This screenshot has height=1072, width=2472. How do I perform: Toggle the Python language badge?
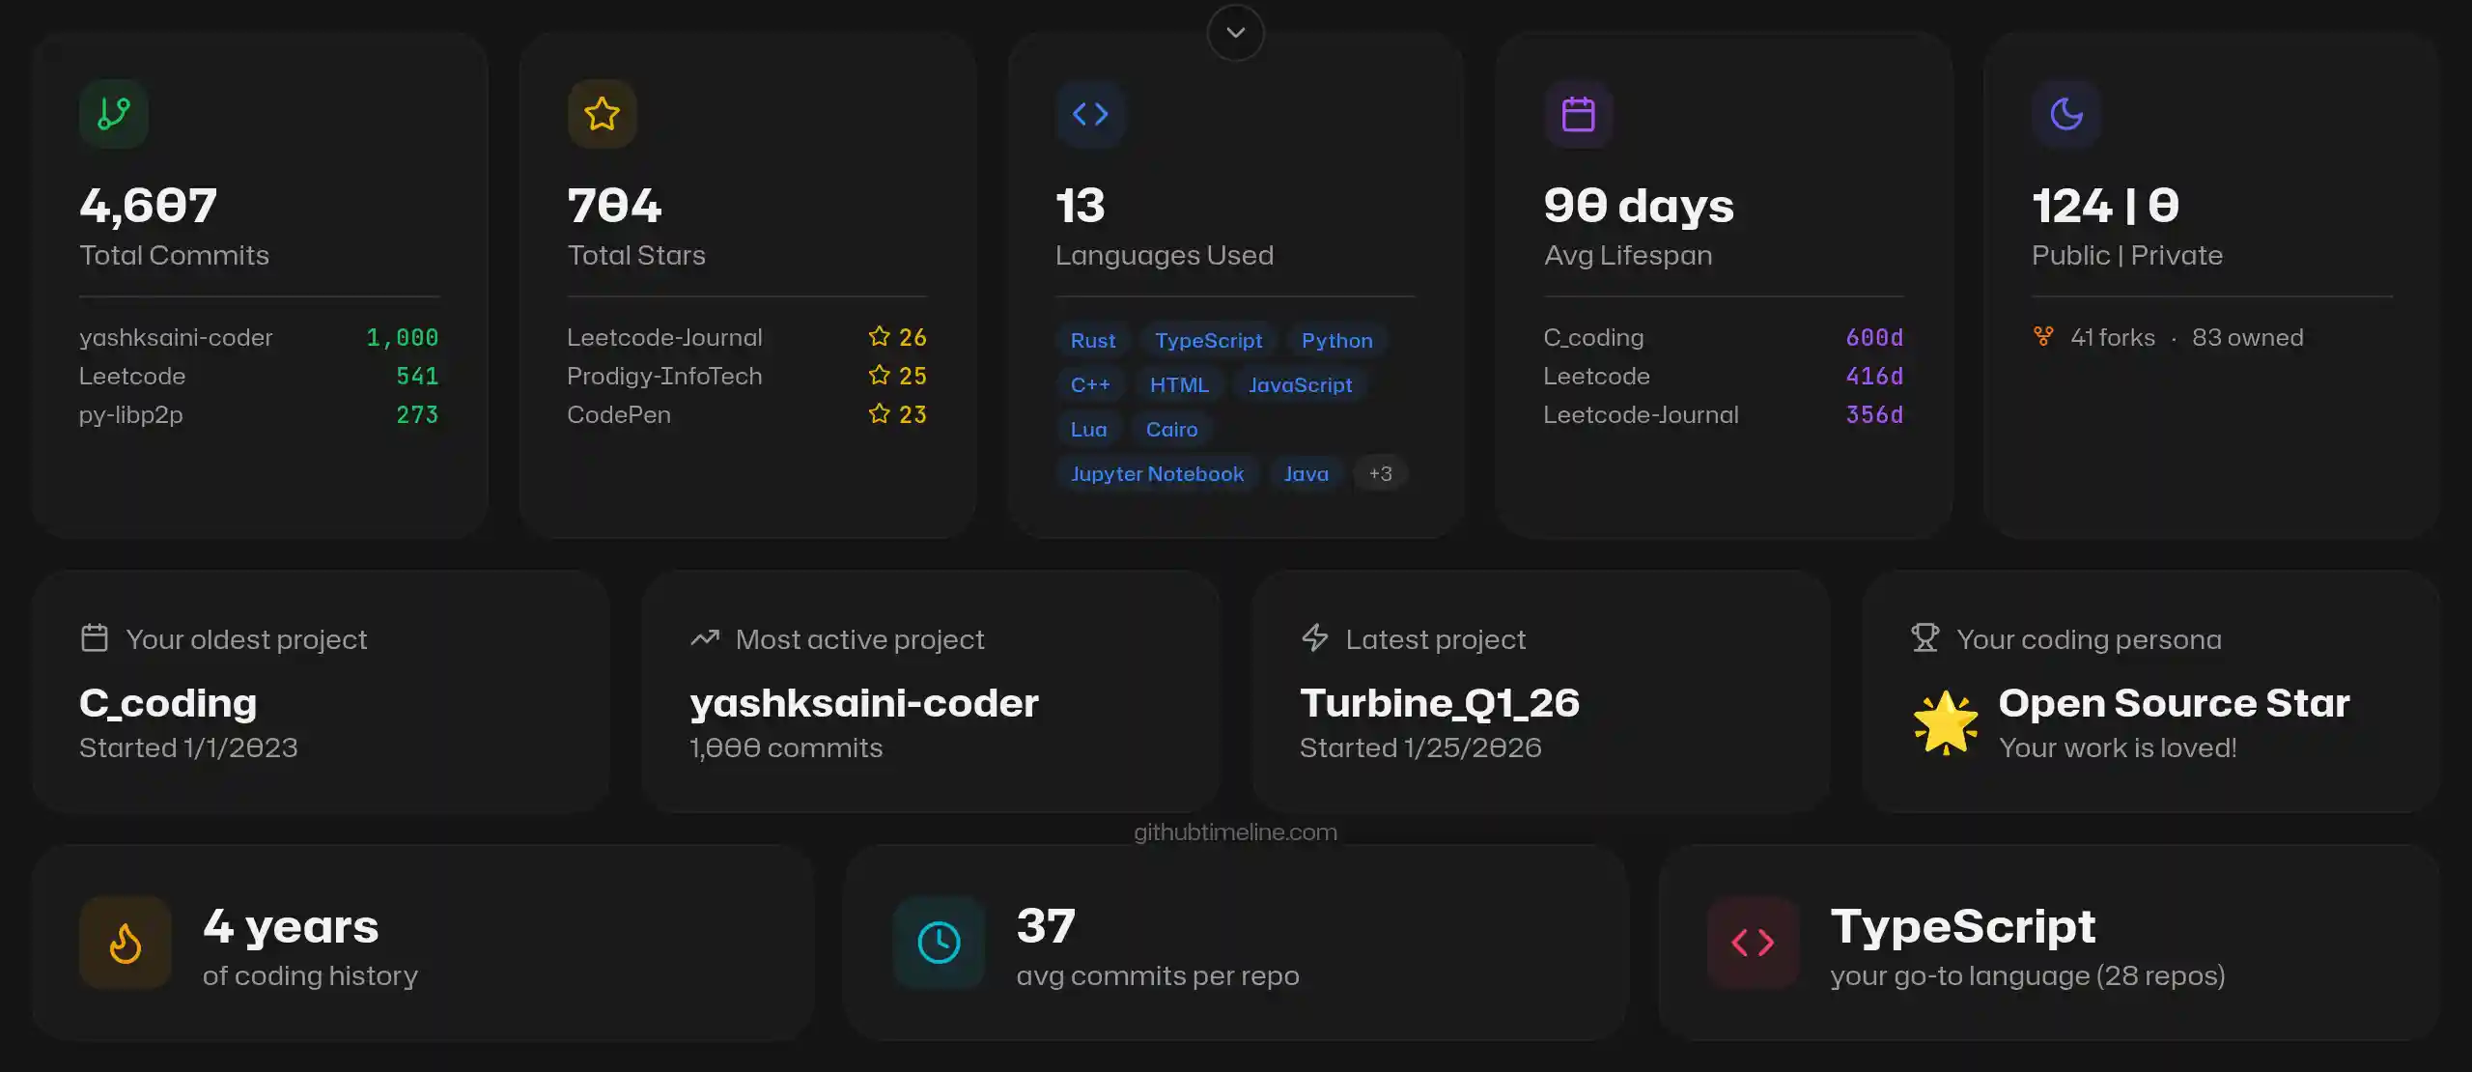coord(1336,340)
